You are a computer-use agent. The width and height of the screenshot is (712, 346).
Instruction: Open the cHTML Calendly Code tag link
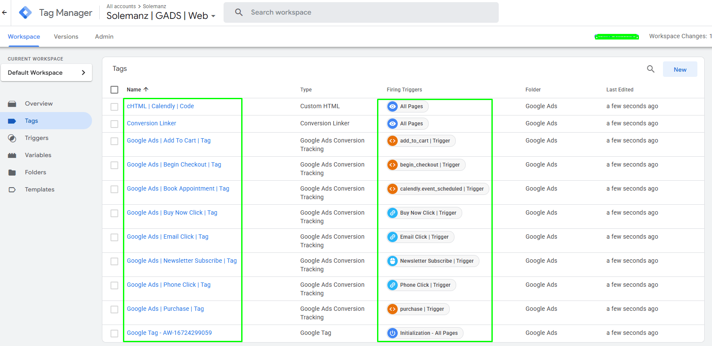pyautogui.click(x=160, y=106)
